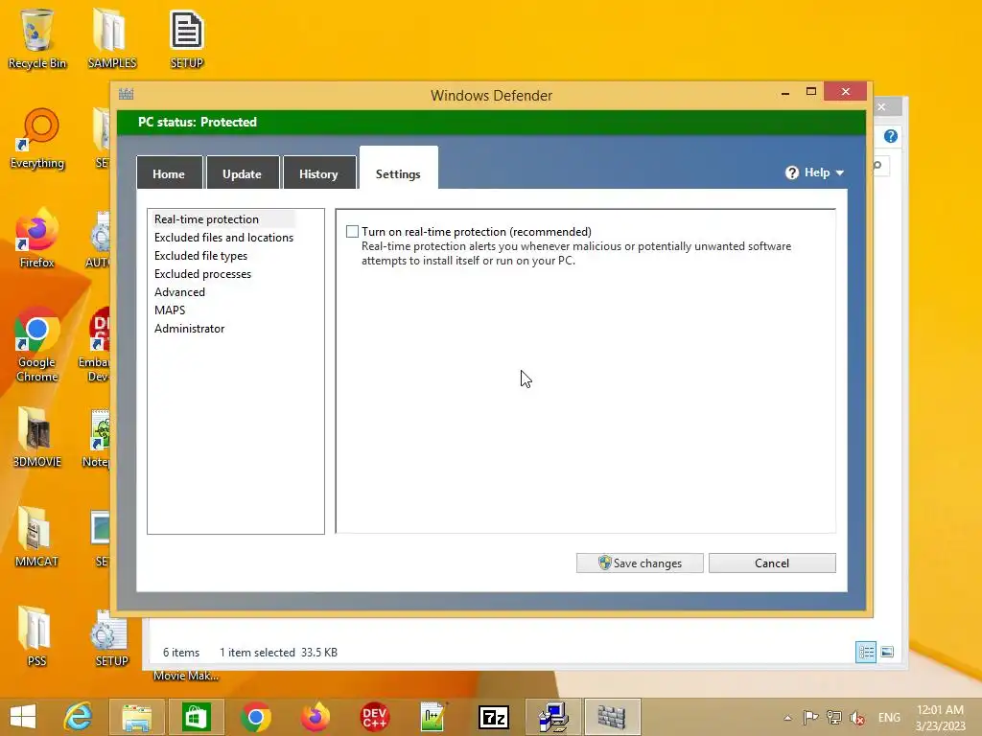Open Notepad++ from the taskbar
The height and width of the screenshot is (736, 982).
click(x=433, y=717)
